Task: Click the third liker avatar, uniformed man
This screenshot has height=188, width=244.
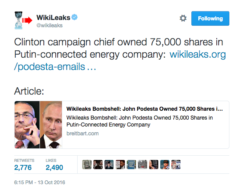Action: (x=109, y=165)
